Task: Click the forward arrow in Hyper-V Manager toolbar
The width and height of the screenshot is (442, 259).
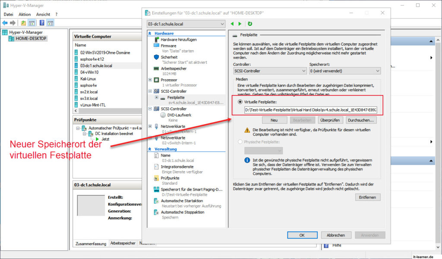Action: click(x=13, y=23)
